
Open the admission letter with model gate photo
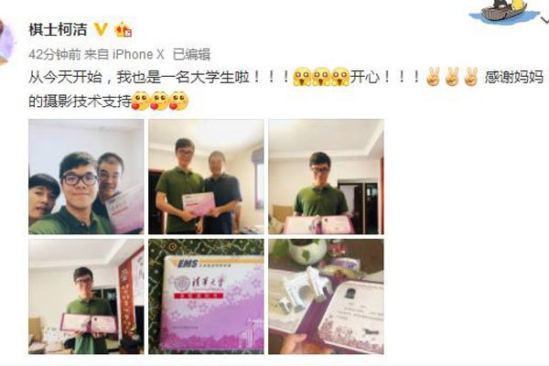(x=326, y=296)
